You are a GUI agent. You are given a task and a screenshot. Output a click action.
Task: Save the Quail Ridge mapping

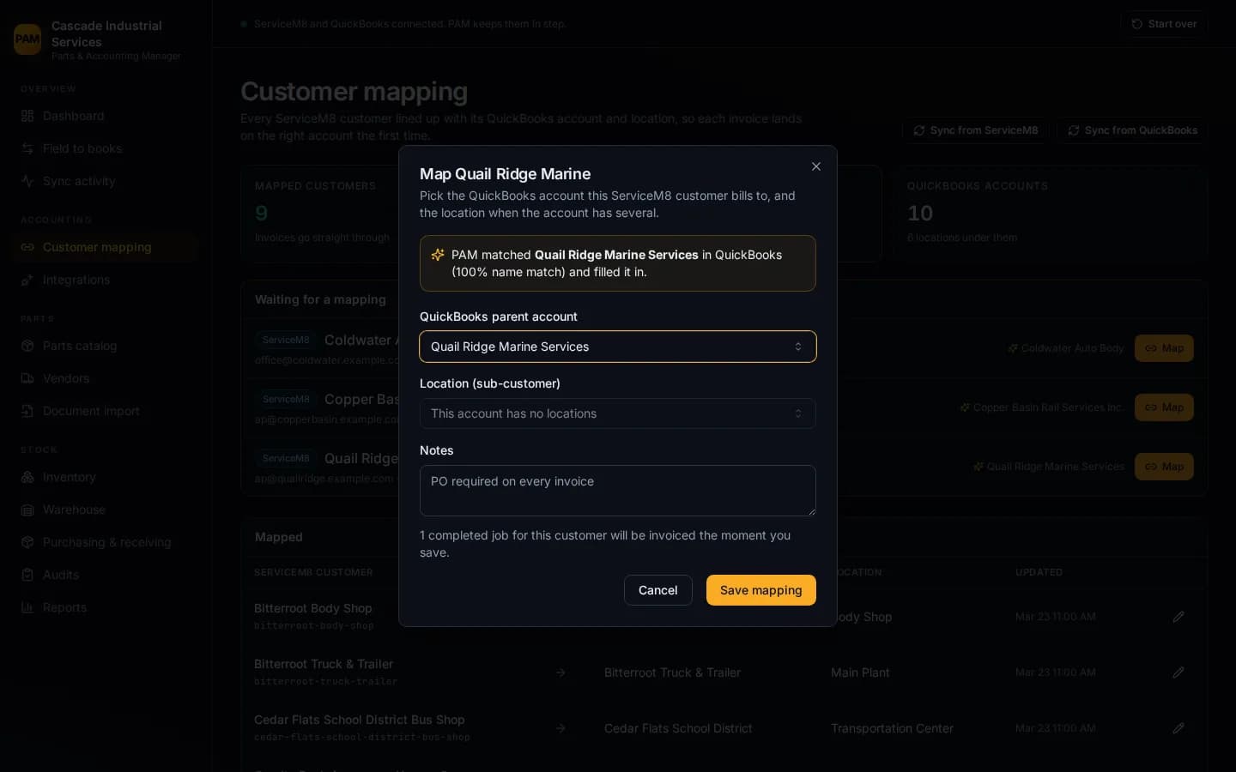761,590
